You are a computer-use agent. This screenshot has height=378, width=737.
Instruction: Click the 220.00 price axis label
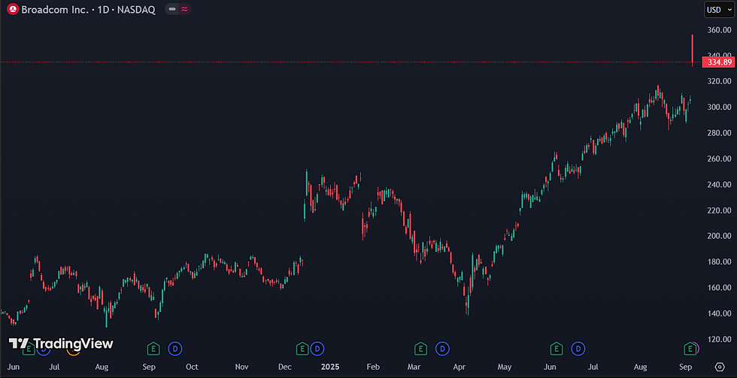pos(719,210)
